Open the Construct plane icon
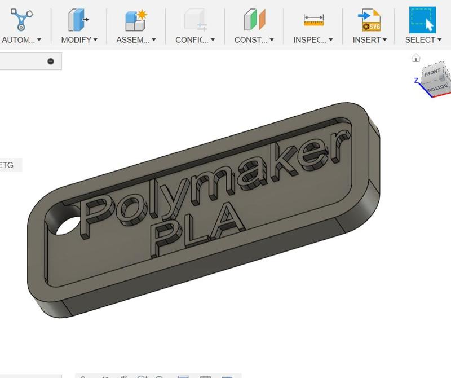The width and height of the screenshot is (451, 378). click(x=254, y=20)
